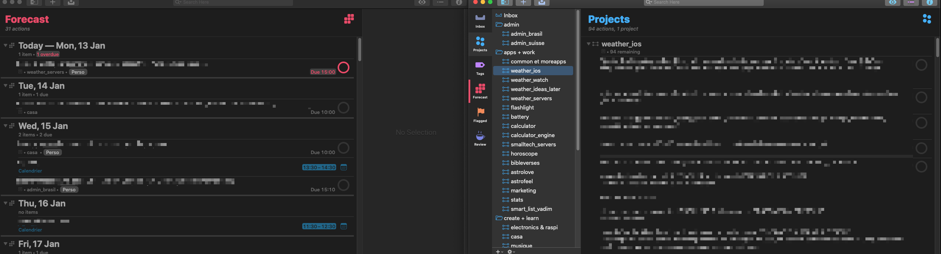
Task: Click the focus button in left window toolbar
Action: tap(440, 2)
